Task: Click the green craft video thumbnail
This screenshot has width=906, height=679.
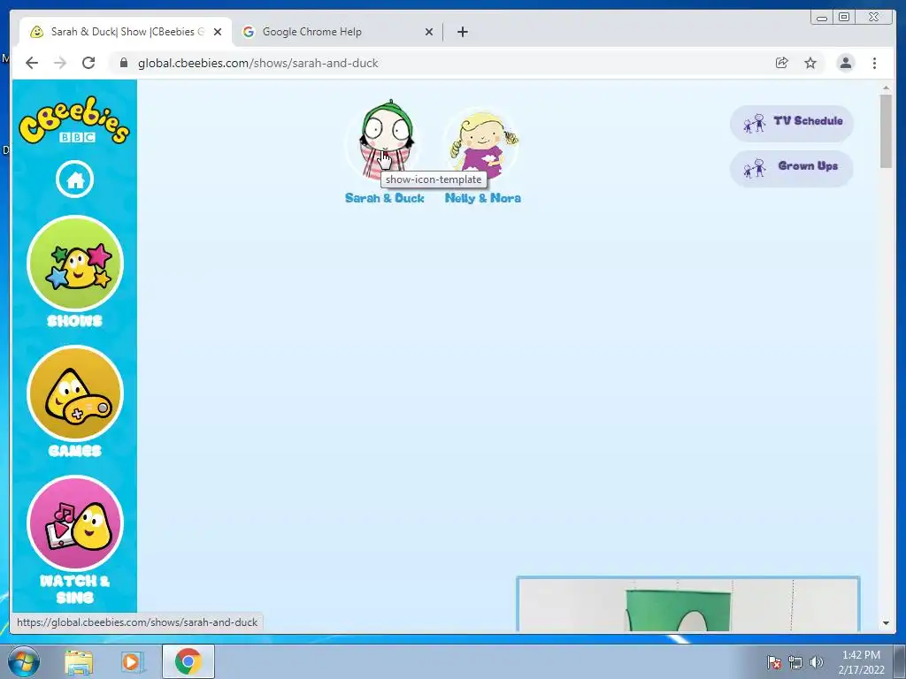Action: tap(687, 604)
